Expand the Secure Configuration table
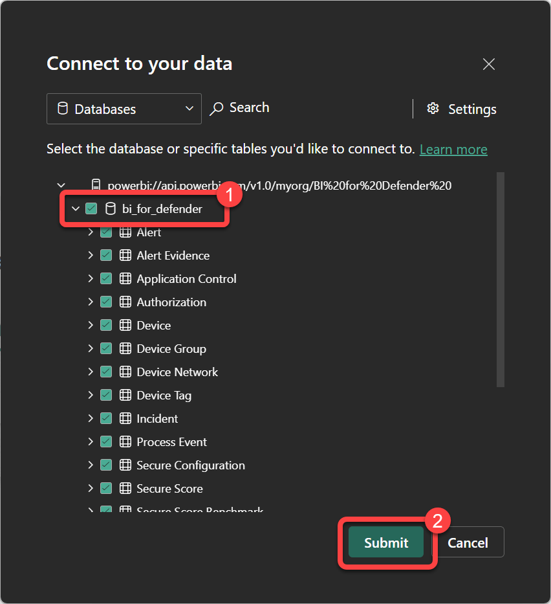 pos(91,465)
